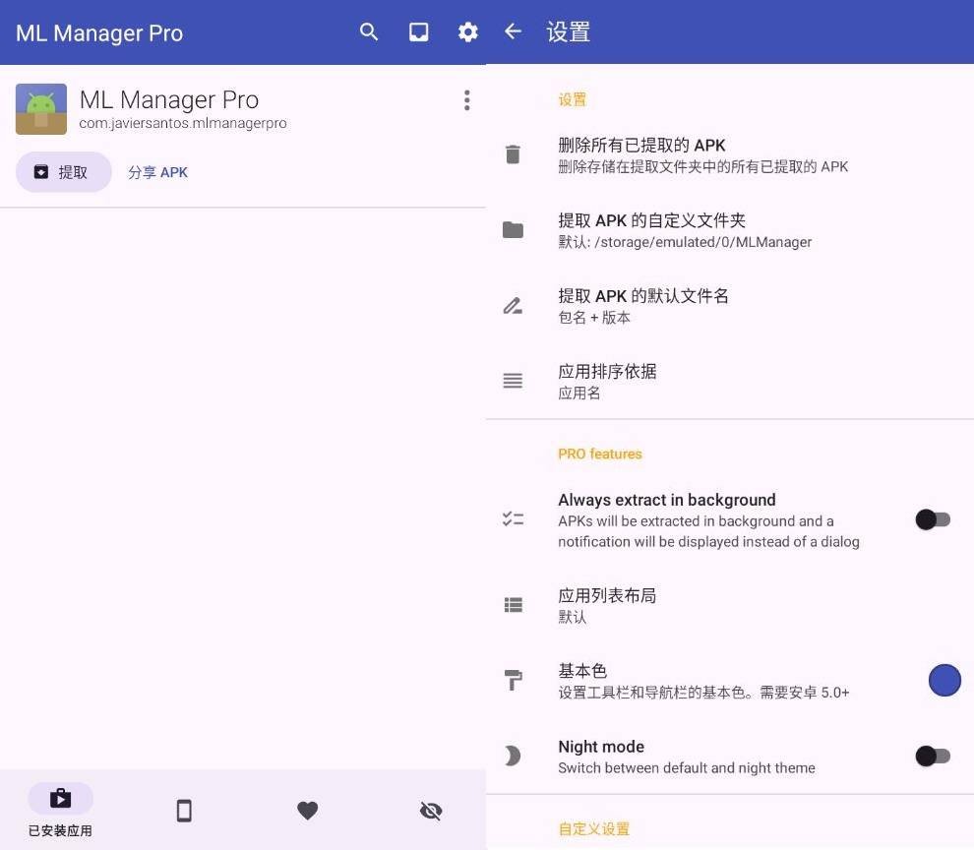Show hidden apps via crossed-eye tab

(431, 810)
